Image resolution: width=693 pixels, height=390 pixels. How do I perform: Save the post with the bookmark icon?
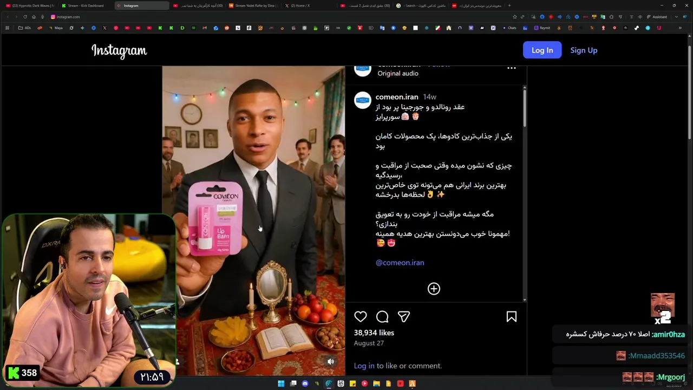tap(511, 317)
